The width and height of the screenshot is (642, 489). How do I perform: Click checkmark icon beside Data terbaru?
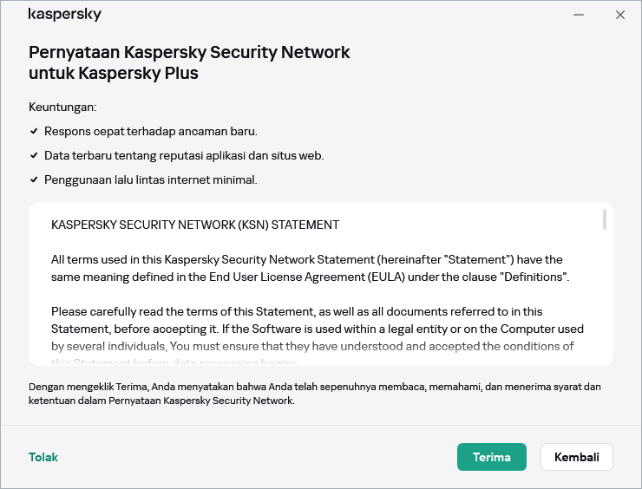click(34, 156)
